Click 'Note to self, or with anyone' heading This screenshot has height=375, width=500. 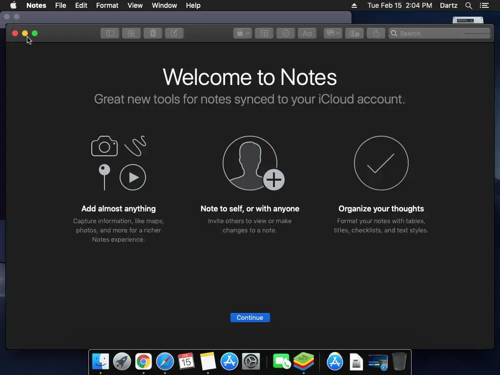point(250,208)
